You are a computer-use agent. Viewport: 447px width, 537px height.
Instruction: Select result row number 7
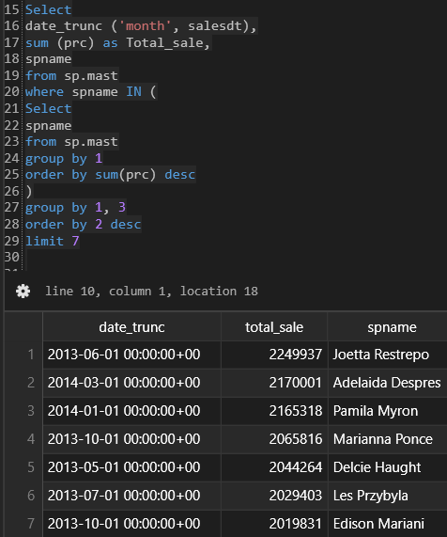pos(31,523)
